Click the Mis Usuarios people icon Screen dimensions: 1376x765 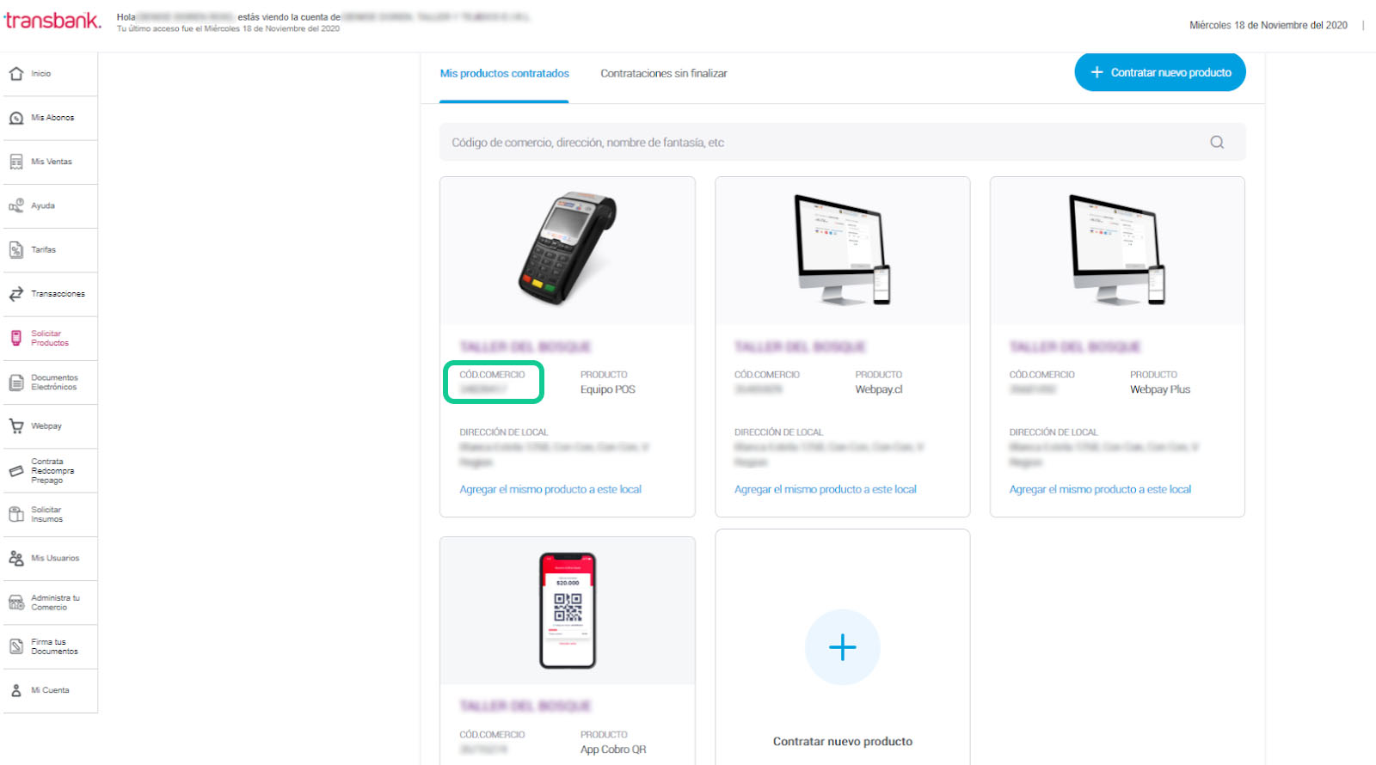coord(16,558)
